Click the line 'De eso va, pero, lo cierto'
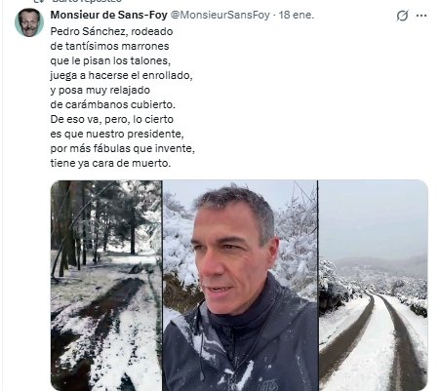 click(112, 119)
